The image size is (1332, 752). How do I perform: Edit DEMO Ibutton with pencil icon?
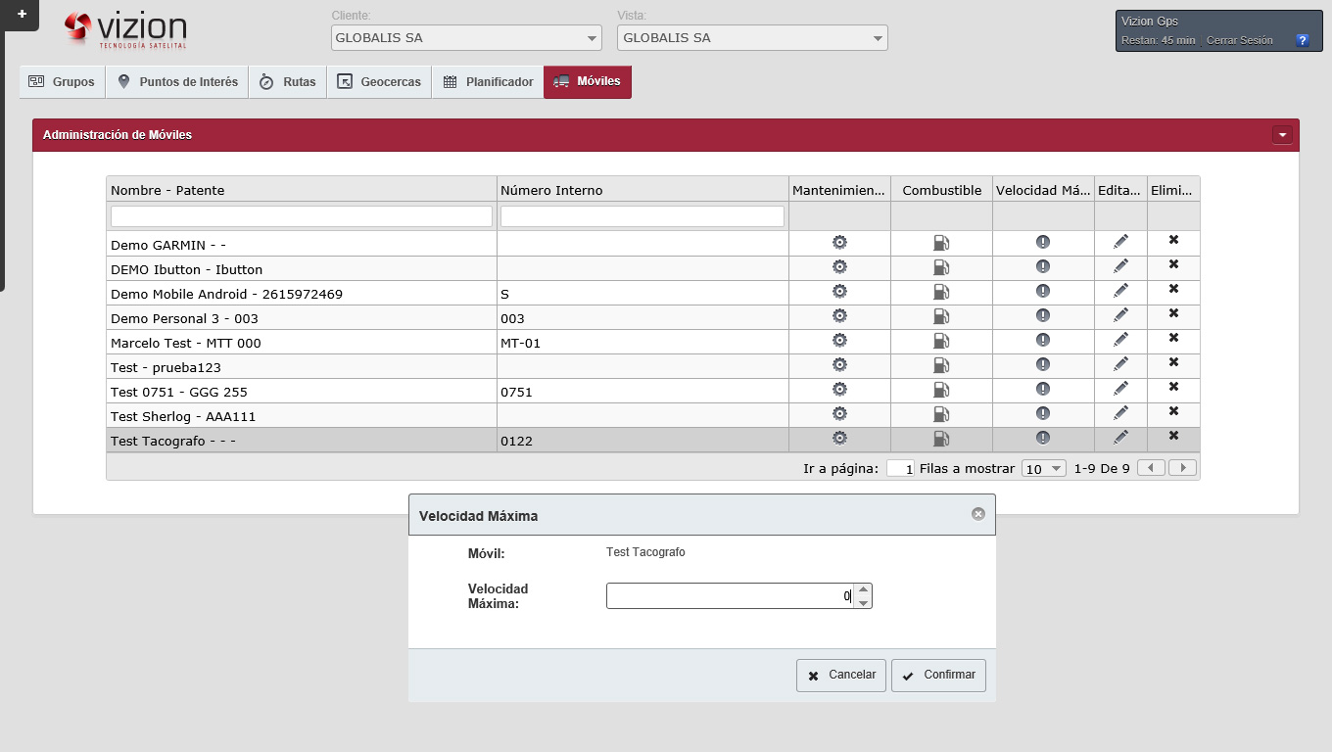click(x=1121, y=266)
